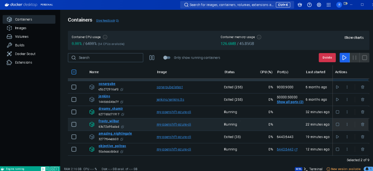
Task: Open the Terminal panel from status bar
Action: click(313, 169)
